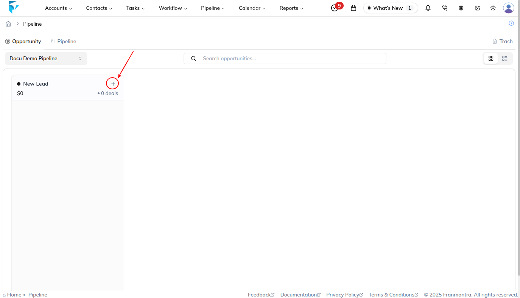The width and height of the screenshot is (520, 298).
Task: Open the user profile avatar
Action: pyautogui.click(x=508, y=8)
